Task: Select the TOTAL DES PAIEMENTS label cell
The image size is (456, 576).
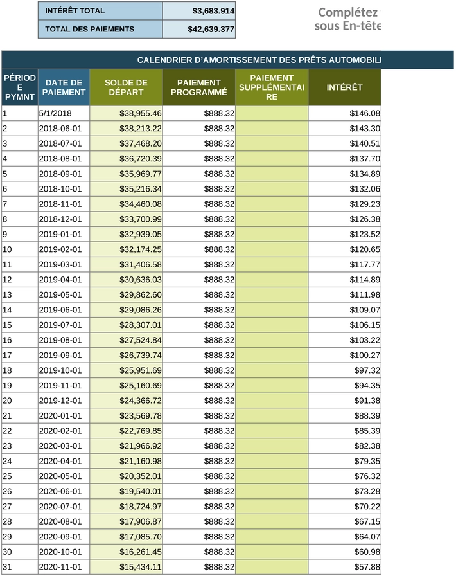Action: [100, 29]
